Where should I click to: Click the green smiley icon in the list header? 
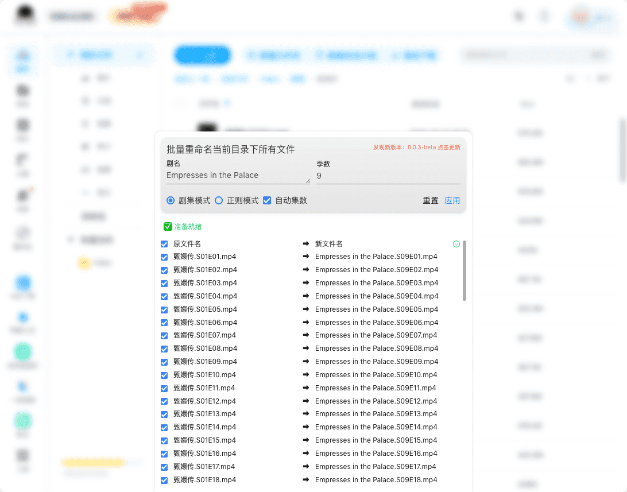point(456,244)
